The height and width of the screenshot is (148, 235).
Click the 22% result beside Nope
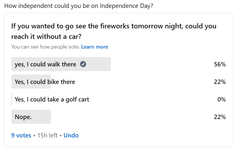(x=220, y=117)
